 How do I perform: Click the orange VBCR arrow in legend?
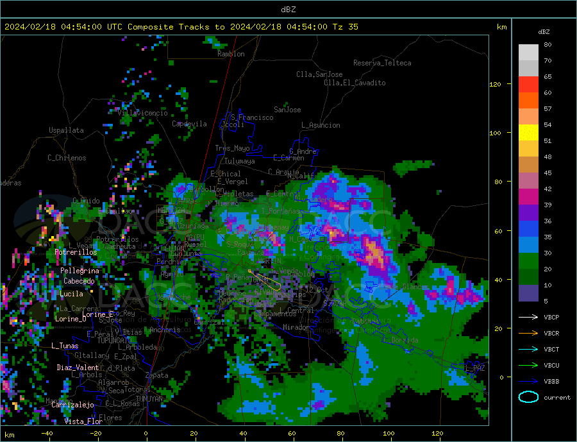pos(528,334)
